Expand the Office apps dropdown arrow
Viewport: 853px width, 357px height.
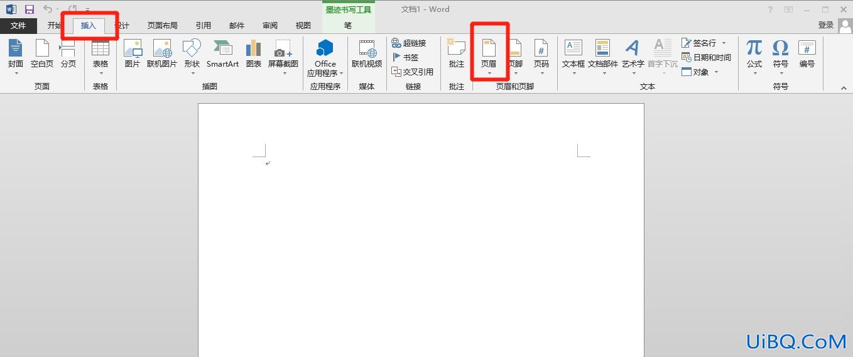(x=341, y=74)
